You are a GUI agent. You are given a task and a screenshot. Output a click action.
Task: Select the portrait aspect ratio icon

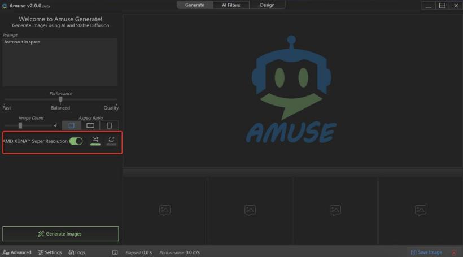pos(109,125)
